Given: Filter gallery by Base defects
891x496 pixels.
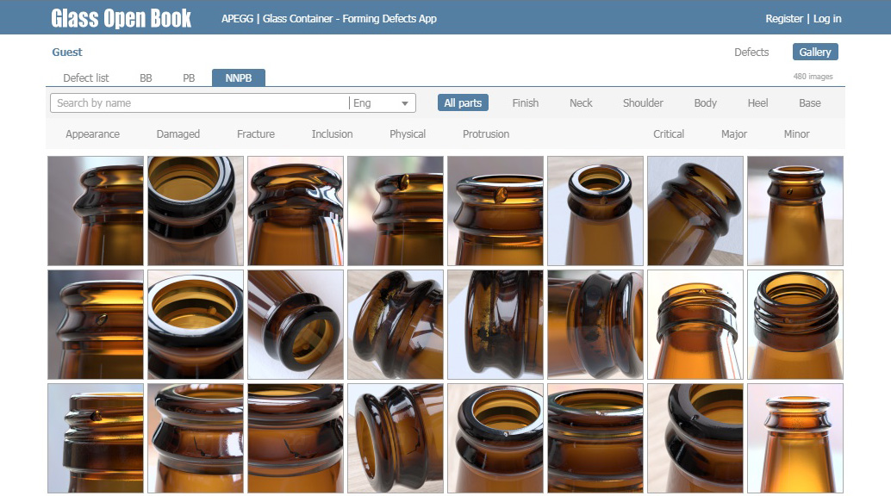Looking at the screenshot, I should [809, 102].
